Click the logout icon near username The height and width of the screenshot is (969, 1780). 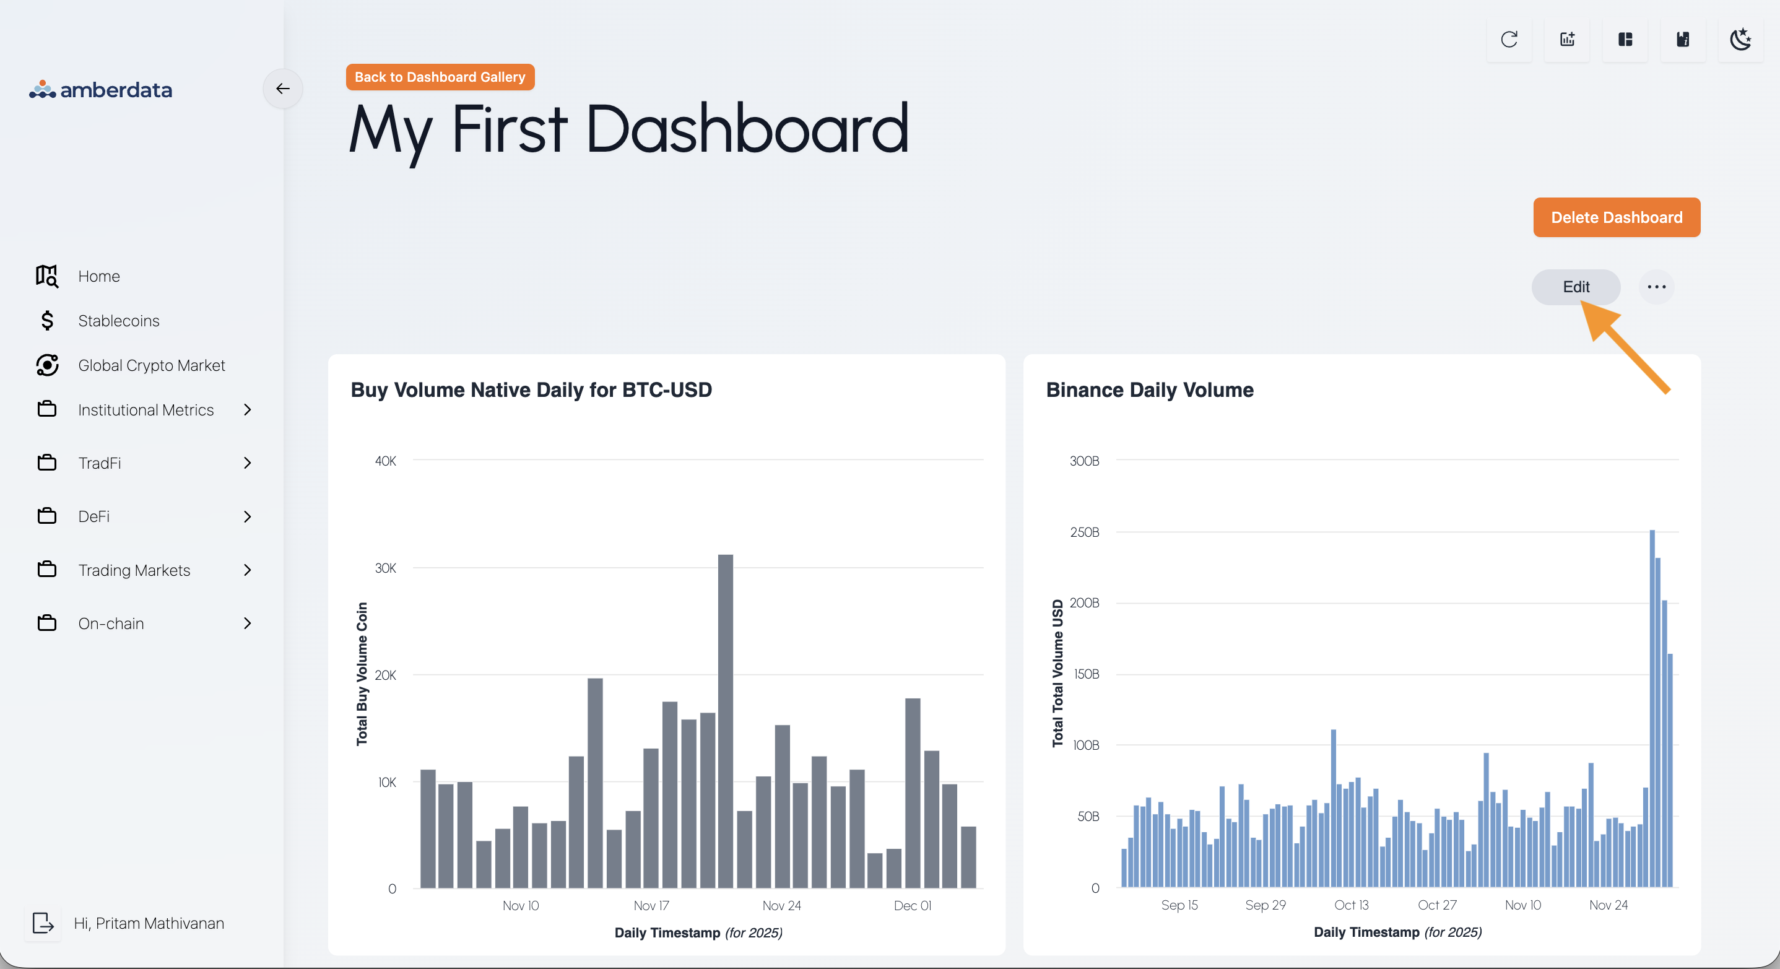pyautogui.click(x=43, y=923)
